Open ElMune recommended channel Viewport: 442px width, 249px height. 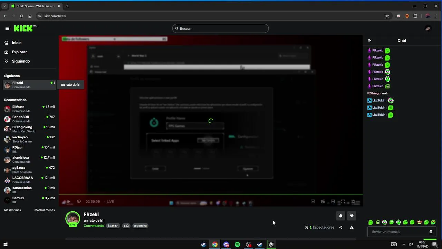click(x=29, y=109)
